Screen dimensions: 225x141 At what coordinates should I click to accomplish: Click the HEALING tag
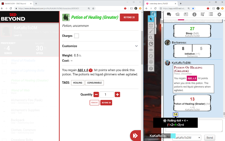coord(78,83)
